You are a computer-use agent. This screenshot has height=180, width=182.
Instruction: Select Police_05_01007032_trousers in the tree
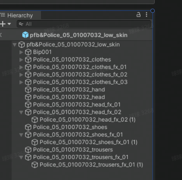pos(73,150)
